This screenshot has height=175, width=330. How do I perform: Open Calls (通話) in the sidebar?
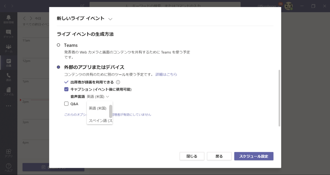9,77
